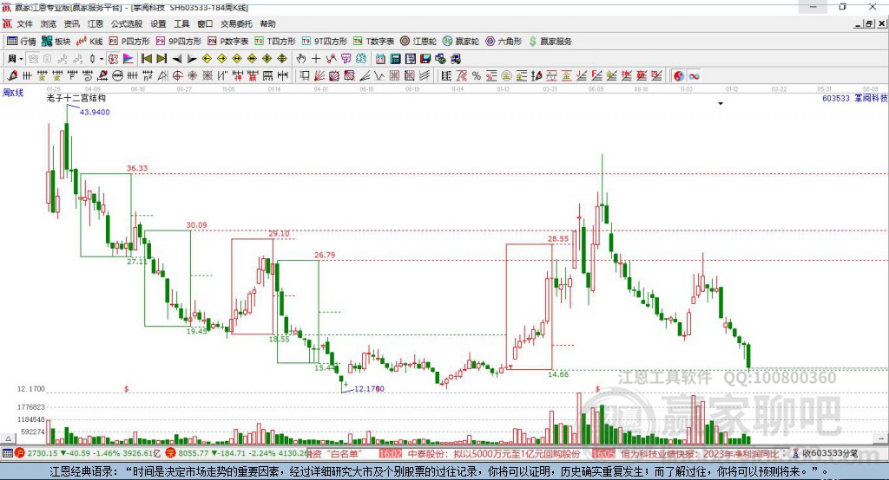Restore the inner child window button

pos(869,23)
